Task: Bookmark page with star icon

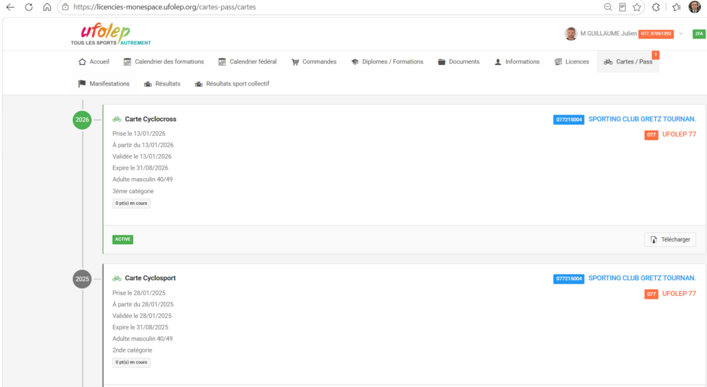Action: [637, 7]
